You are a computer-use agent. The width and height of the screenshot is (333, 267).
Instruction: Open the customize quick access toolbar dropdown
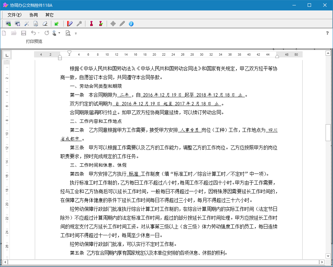click(x=76, y=33)
